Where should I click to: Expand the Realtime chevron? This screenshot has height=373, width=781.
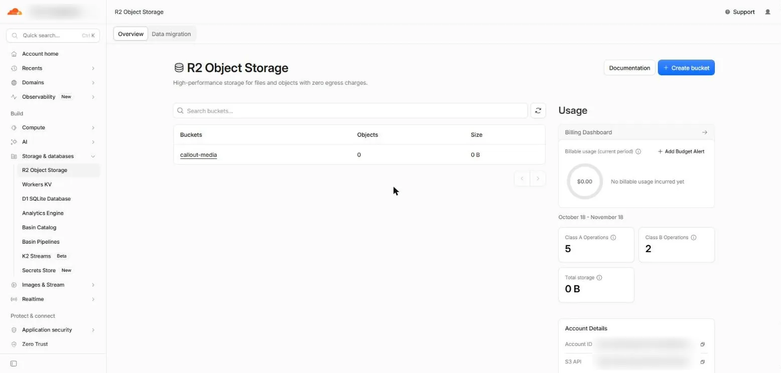(93, 299)
